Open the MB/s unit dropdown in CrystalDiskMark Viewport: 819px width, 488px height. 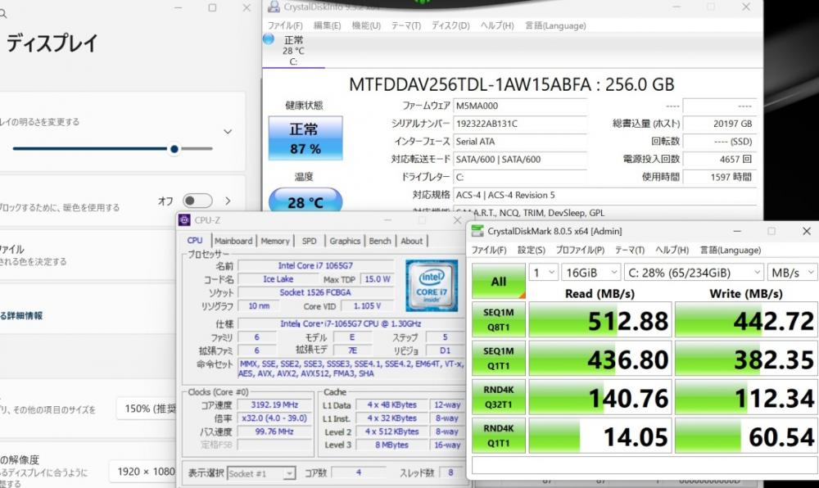pos(792,273)
